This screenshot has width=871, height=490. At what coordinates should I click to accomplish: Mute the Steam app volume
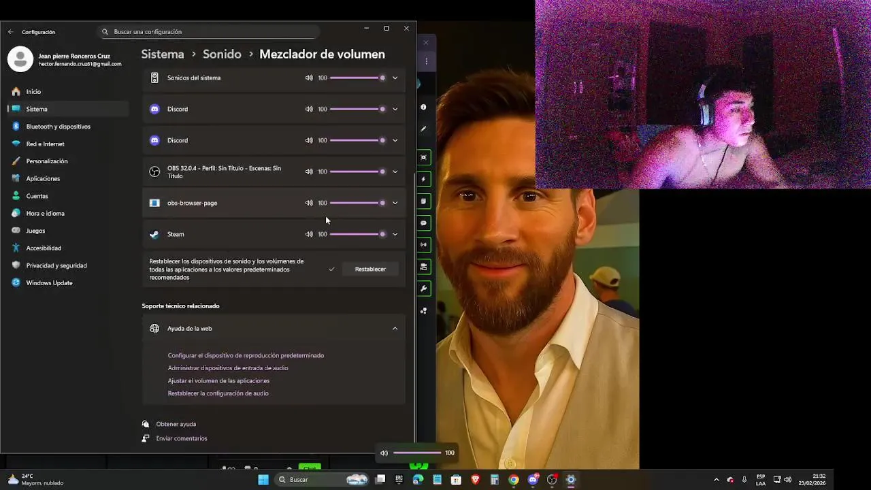click(x=309, y=234)
